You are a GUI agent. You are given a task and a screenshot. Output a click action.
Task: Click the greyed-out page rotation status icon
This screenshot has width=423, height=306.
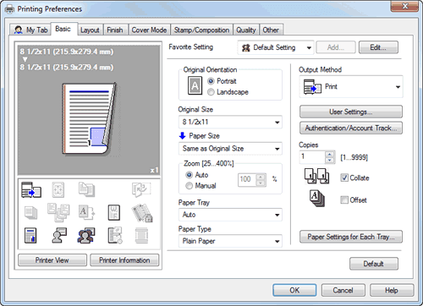click(141, 189)
